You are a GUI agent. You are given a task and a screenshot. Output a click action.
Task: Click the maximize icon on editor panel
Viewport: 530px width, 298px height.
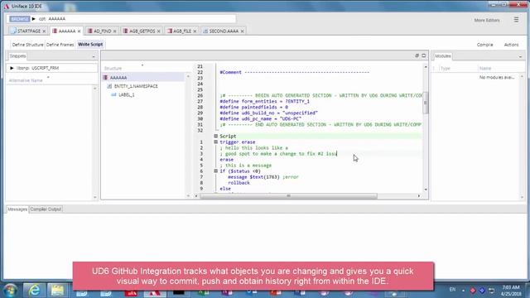(423, 55)
